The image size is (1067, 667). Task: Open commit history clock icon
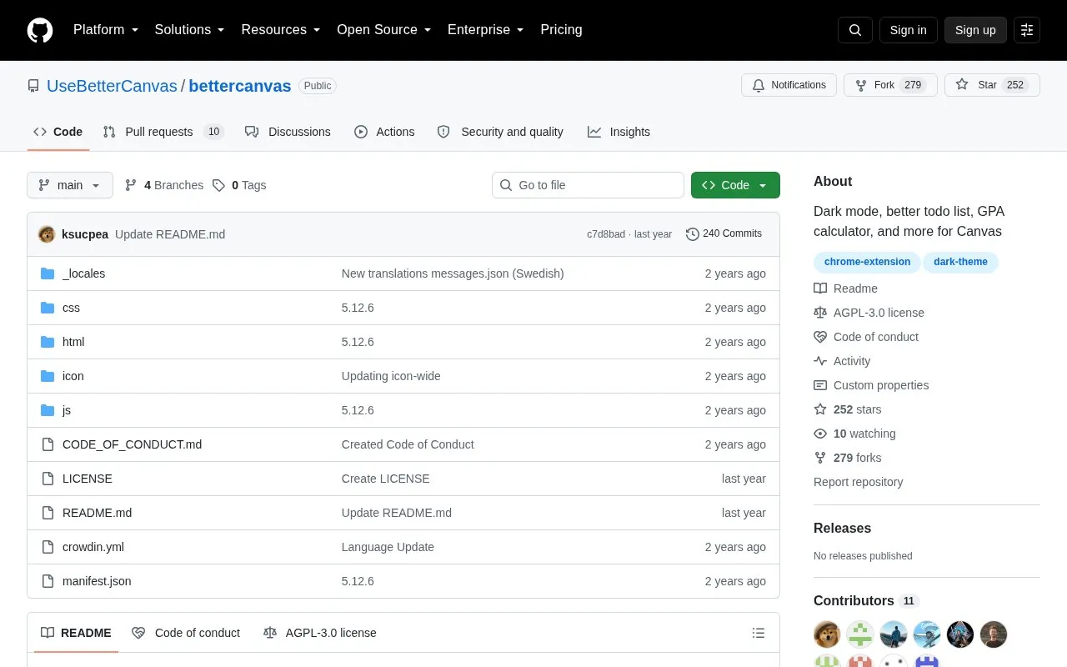point(692,234)
